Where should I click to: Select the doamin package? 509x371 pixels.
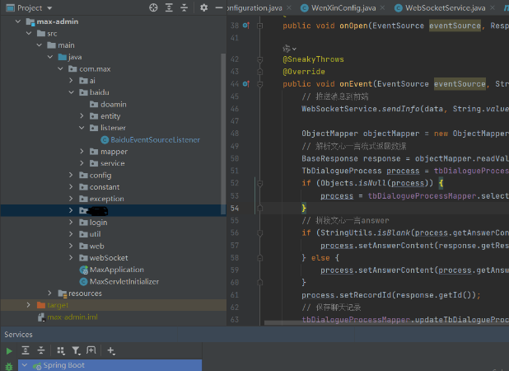pos(108,104)
